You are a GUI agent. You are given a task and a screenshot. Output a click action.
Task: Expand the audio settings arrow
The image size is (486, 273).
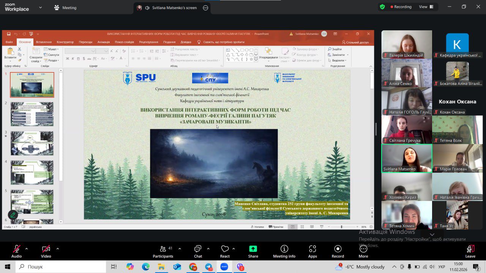(27, 249)
